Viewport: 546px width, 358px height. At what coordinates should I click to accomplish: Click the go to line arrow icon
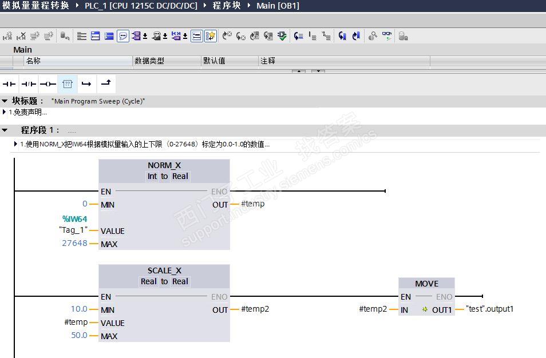click(298, 36)
